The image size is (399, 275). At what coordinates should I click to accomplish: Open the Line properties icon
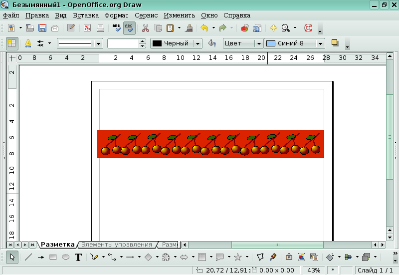(28, 43)
